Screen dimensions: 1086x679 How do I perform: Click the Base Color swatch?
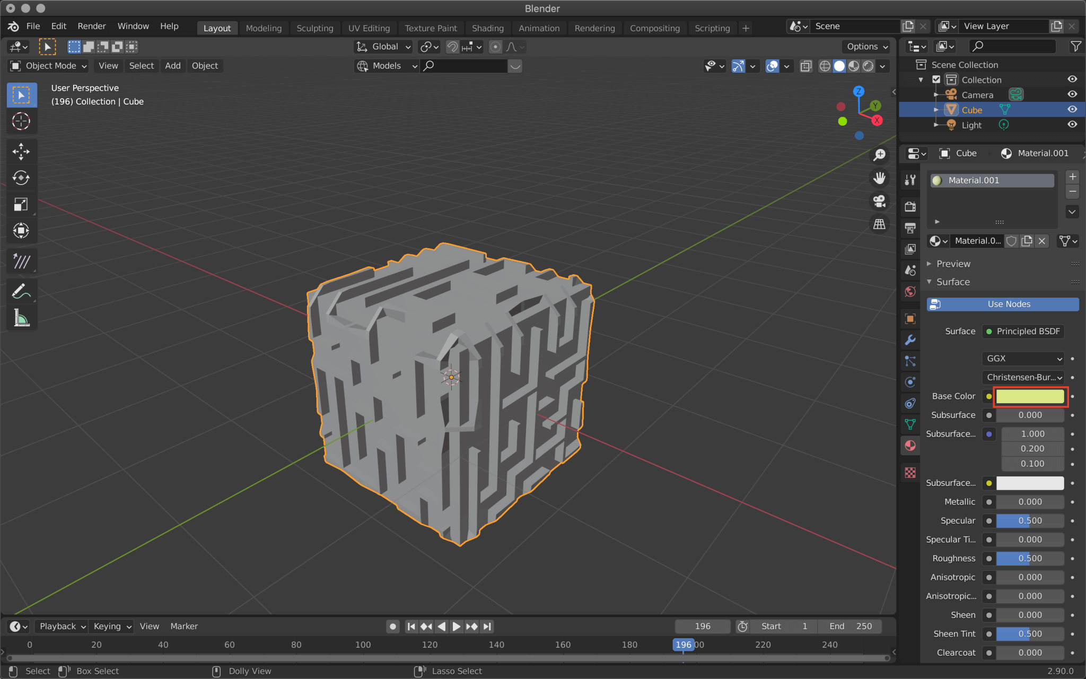(1029, 396)
